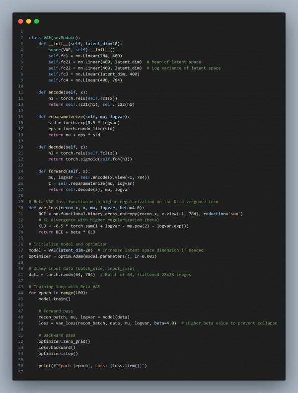Click the yellow minimize dot

coord(29,21)
